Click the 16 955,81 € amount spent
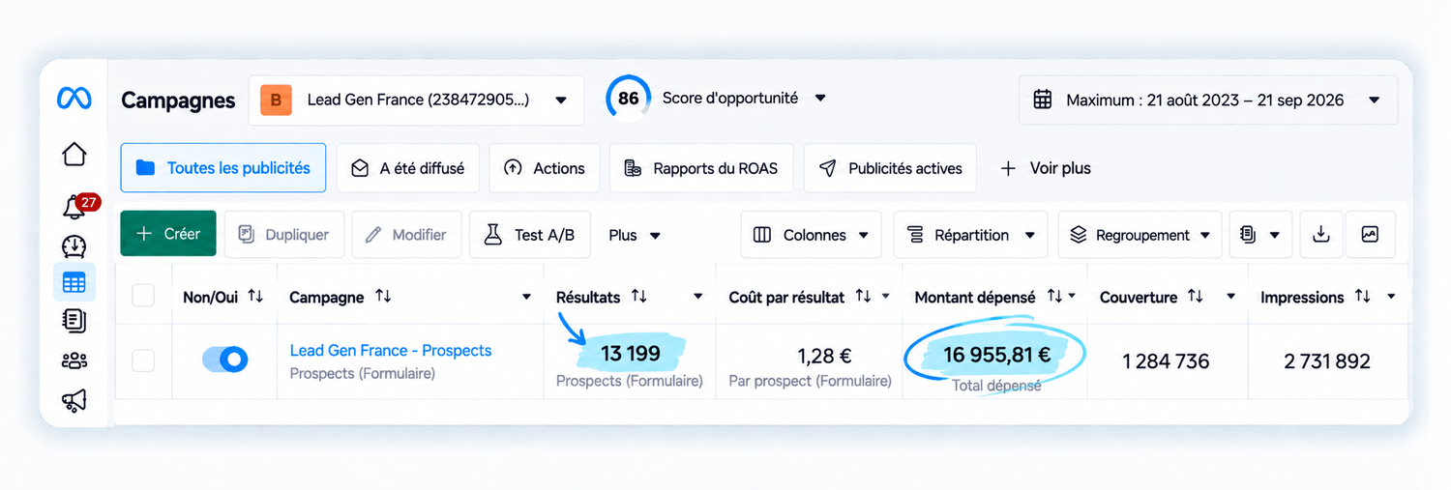Screen dimensions: 1451x490 coord(997,355)
